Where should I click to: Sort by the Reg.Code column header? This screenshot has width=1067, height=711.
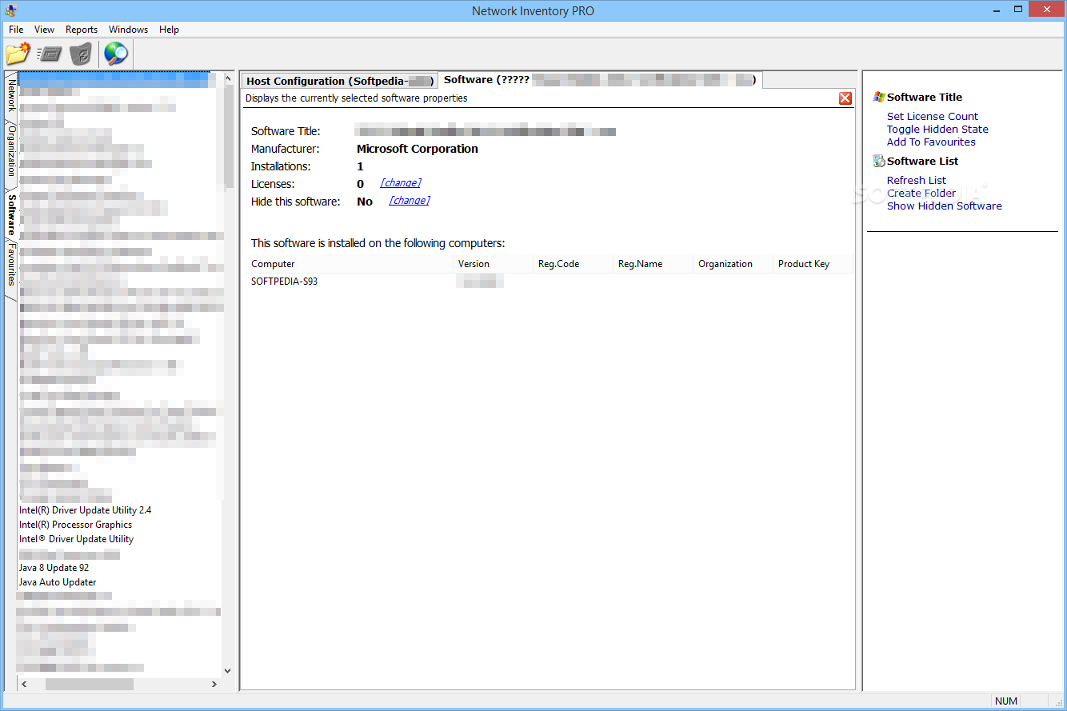(x=573, y=264)
